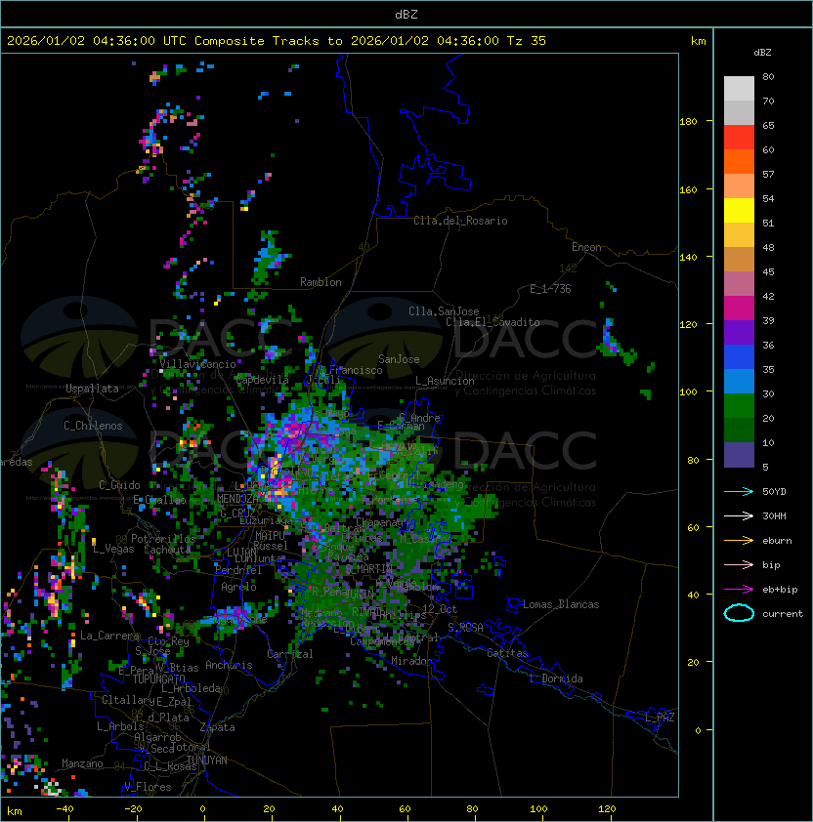Viewport: 813px width, 822px height.
Task: Click the magenta eb+bip arrow icon
Action: point(739,590)
